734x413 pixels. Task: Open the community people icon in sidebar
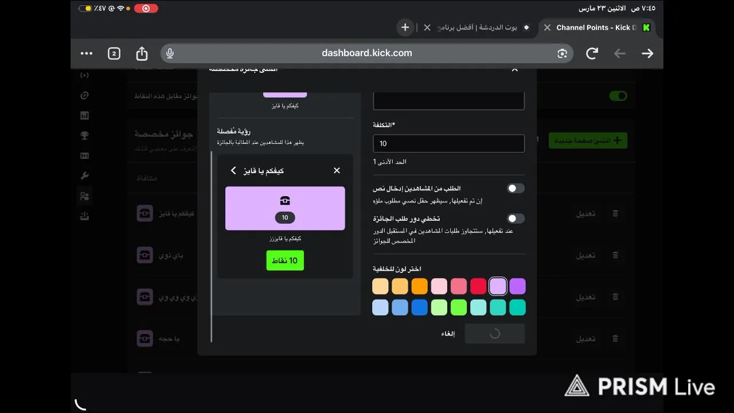click(84, 196)
